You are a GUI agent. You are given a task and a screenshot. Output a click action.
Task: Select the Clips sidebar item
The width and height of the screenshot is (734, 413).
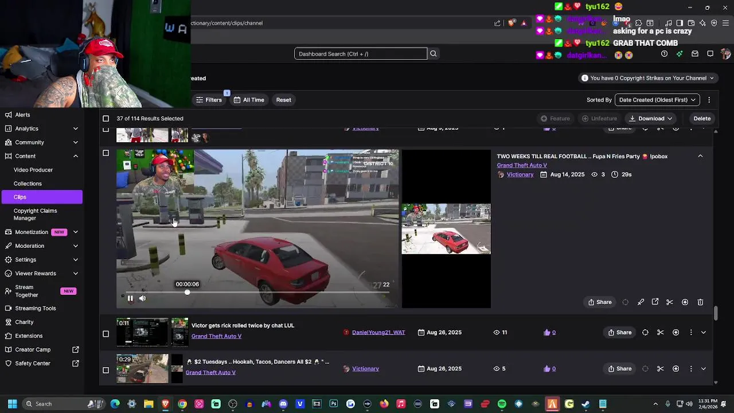[41, 197]
